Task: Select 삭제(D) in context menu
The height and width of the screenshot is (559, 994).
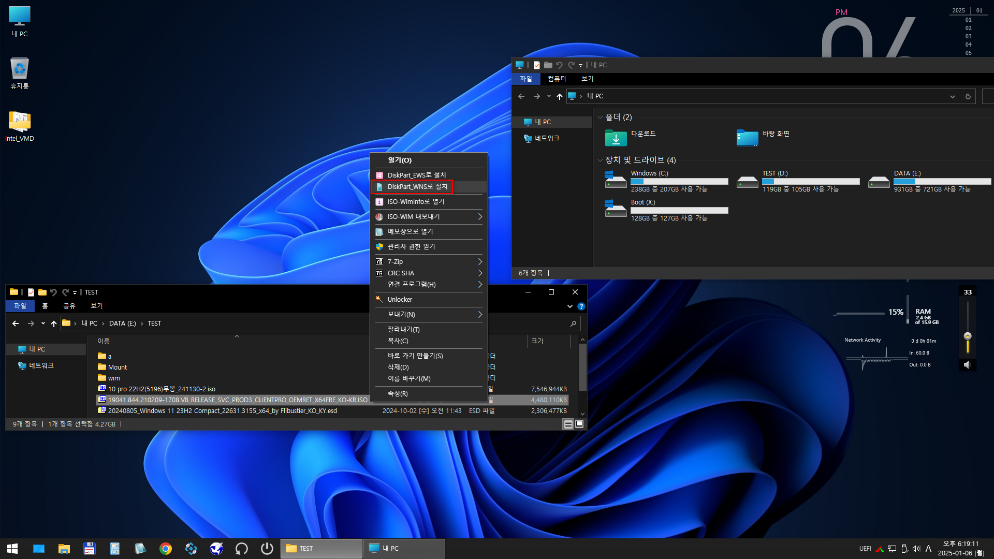Action: [x=429, y=367]
